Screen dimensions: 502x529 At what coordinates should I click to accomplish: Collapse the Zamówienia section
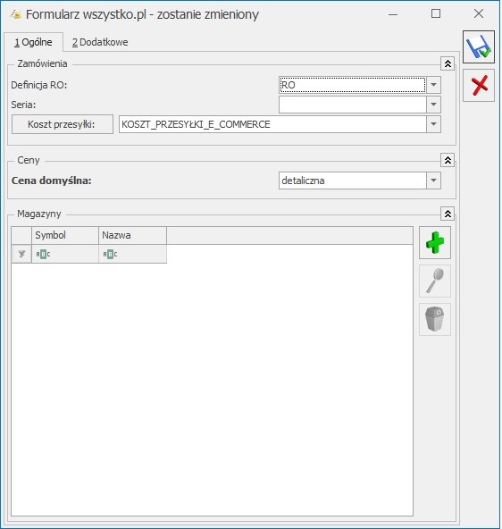(448, 63)
